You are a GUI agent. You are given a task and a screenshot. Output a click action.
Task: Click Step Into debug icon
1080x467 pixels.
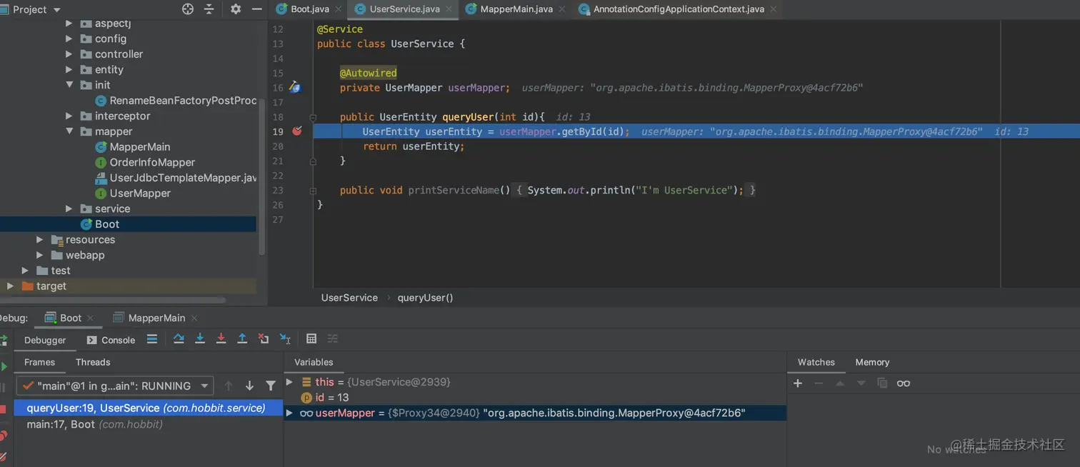point(200,339)
